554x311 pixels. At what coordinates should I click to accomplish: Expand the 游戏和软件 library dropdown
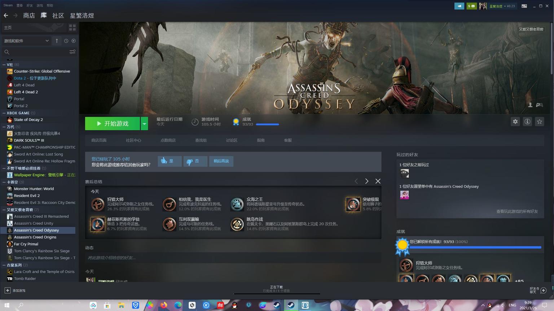[x=26, y=41]
